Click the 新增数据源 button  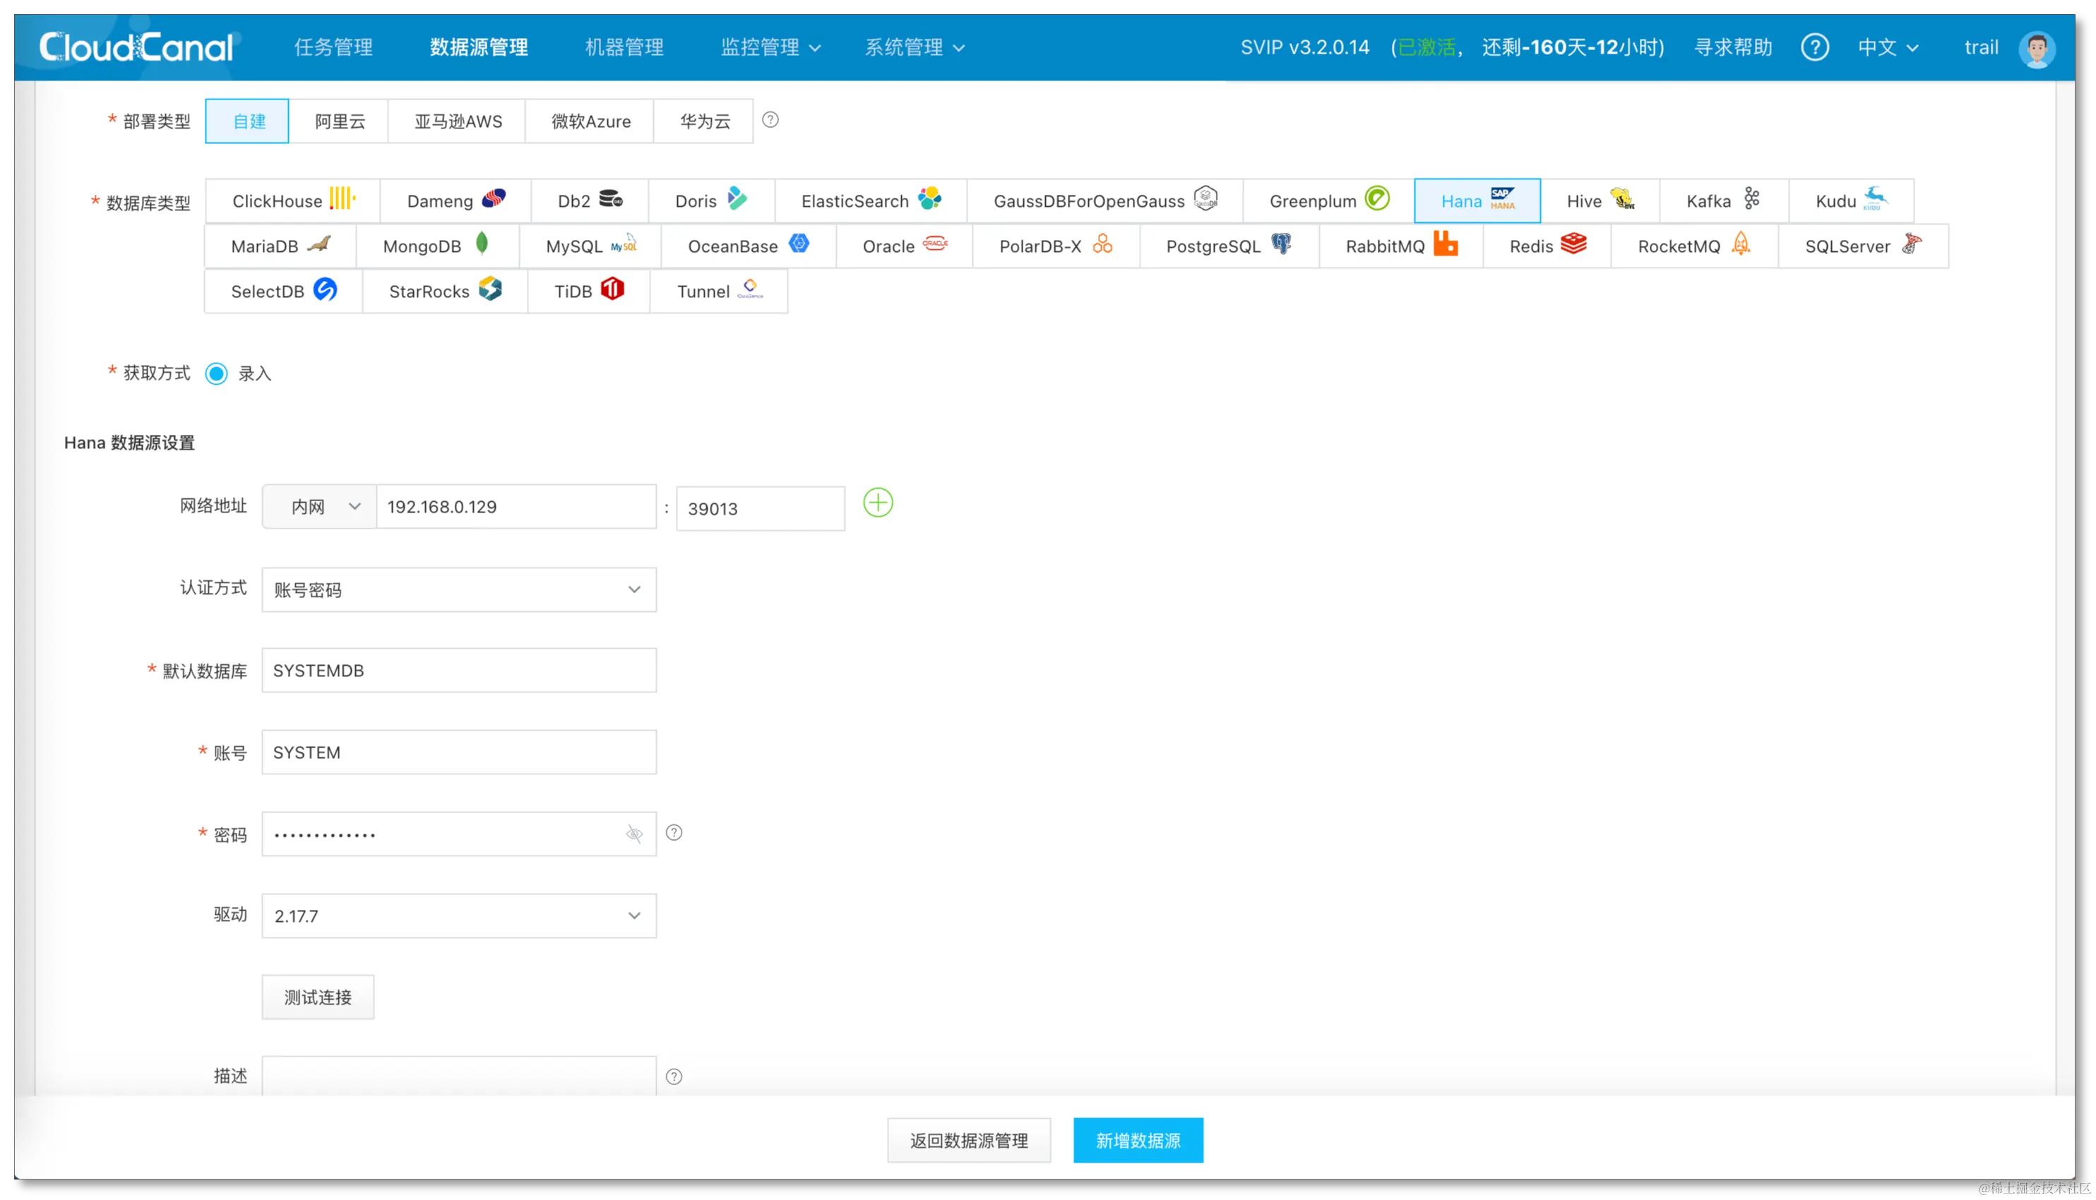click(1138, 1141)
